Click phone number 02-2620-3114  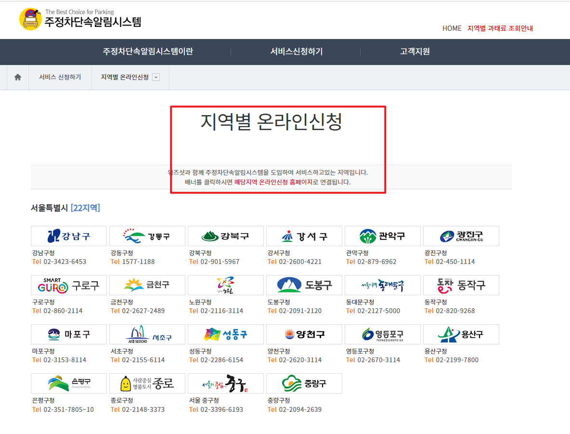point(300,360)
